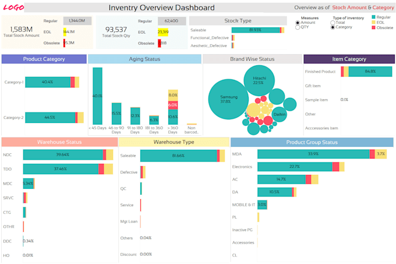
Task: Click the Obsolete legend red swatch
Action: pos(373,27)
